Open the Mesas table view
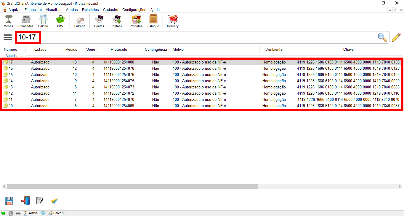Screen dimensions: 404x216 (8, 21)
